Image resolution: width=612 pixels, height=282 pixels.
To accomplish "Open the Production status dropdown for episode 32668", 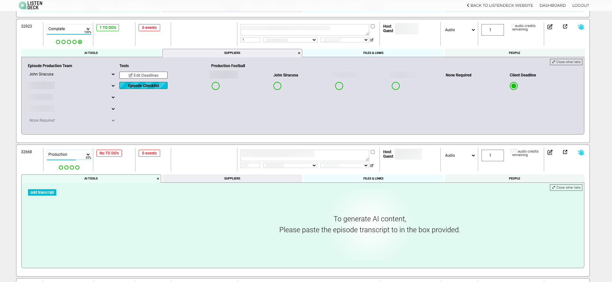I will 69,154.
